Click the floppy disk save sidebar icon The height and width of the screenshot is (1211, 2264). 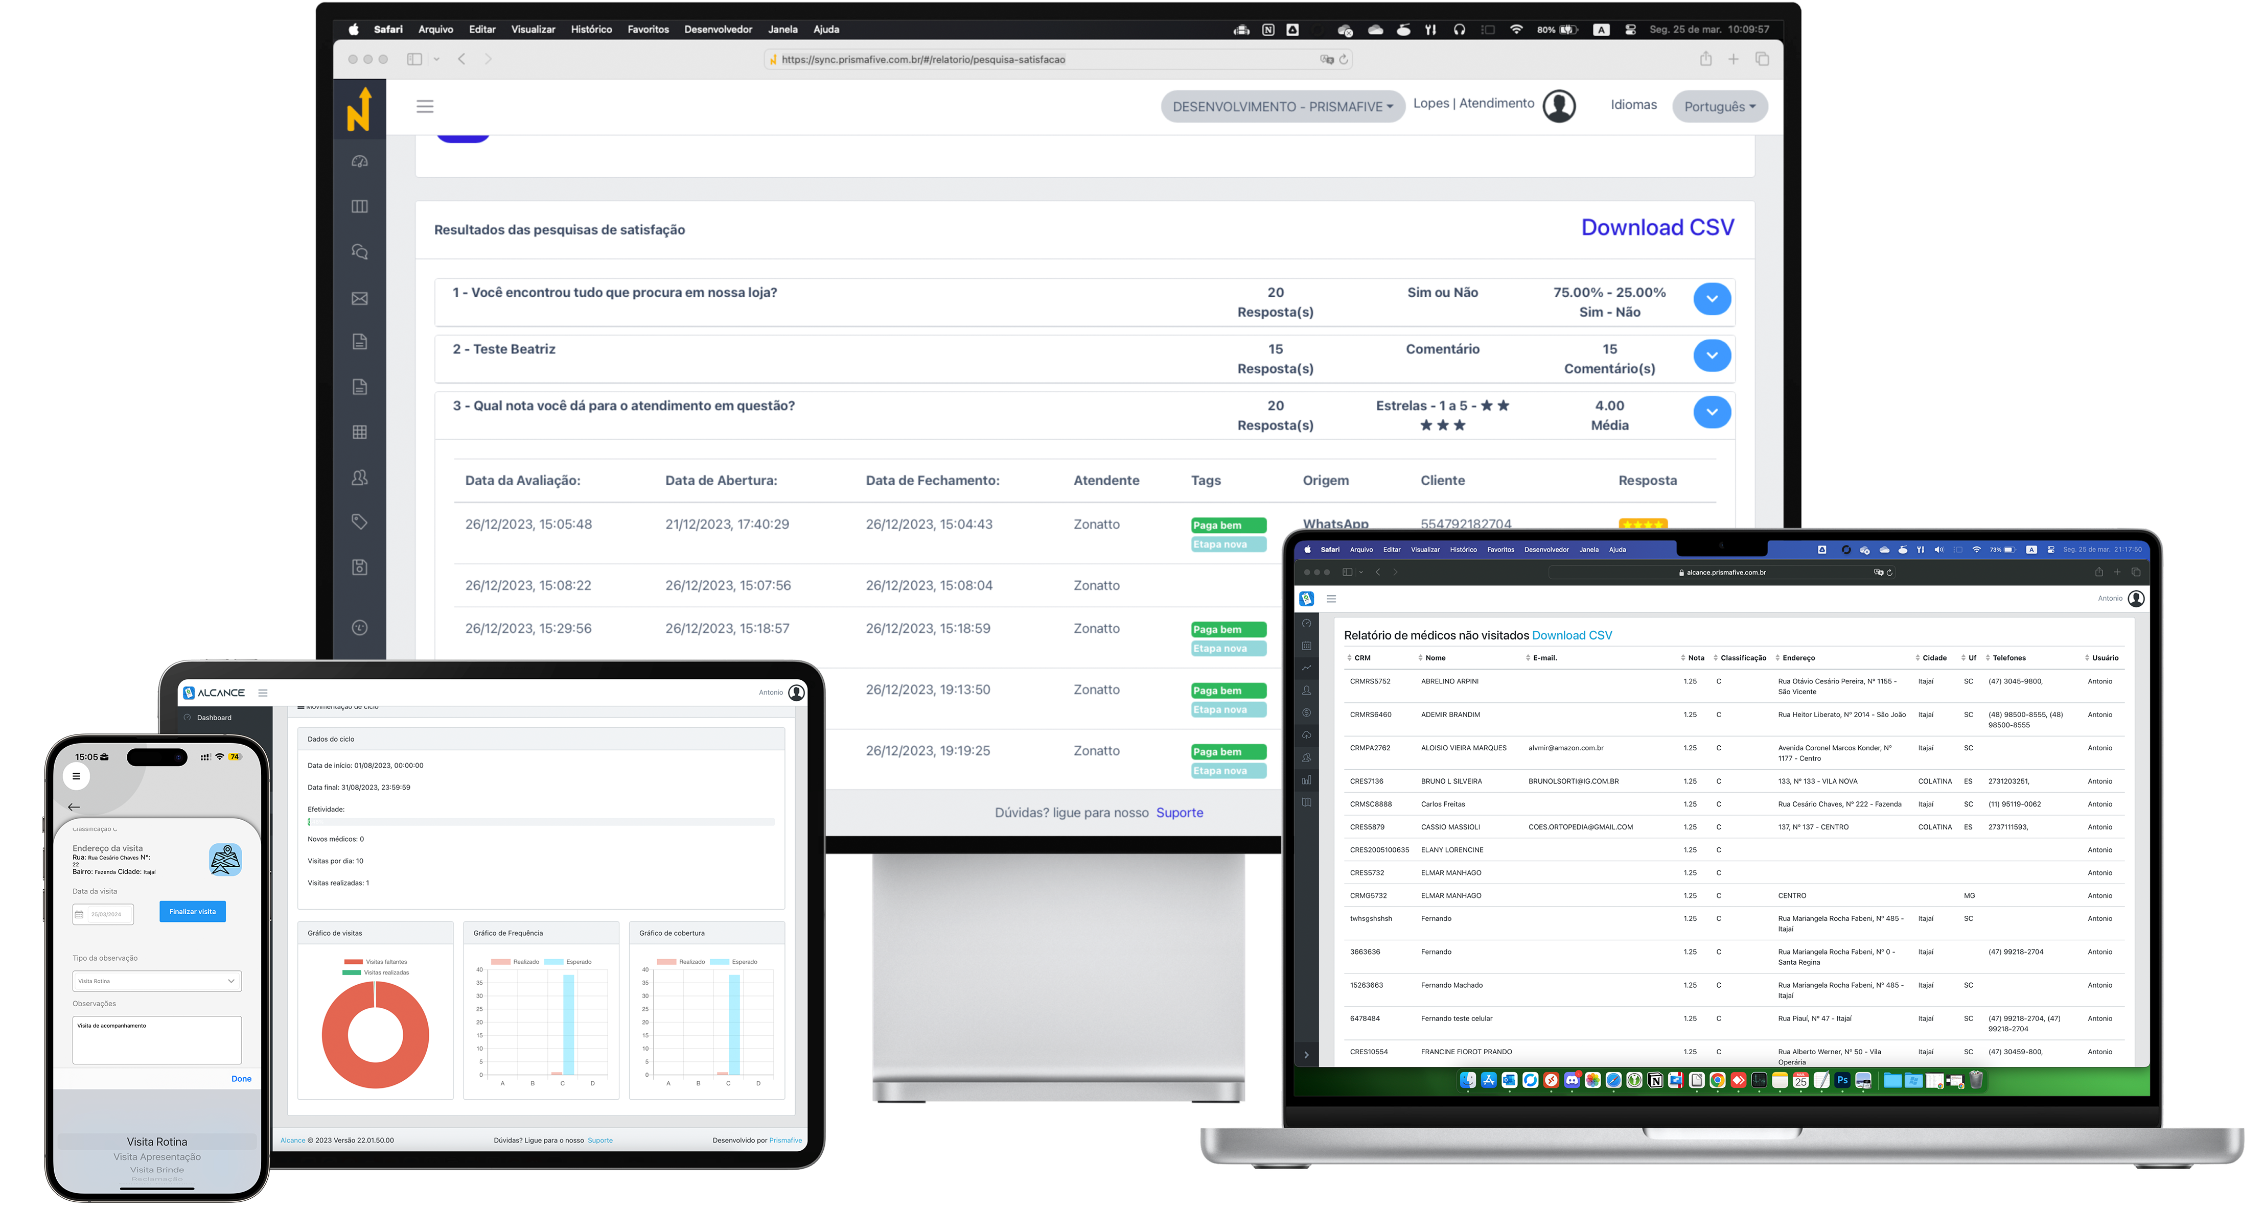[x=359, y=567]
